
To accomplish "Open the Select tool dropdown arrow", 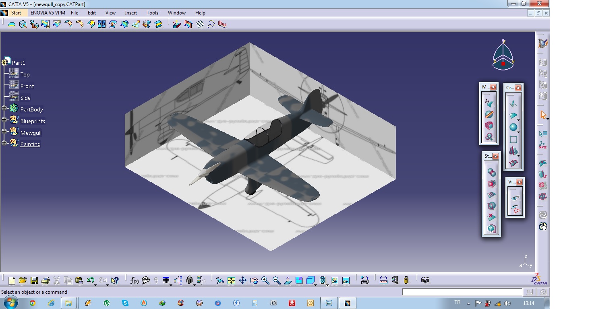I will pyautogui.click(x=548, y=119).
